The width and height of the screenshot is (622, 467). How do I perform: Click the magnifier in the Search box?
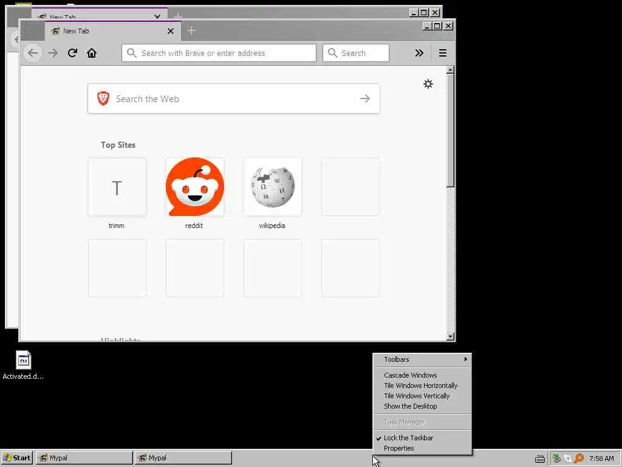pos(333,53)
